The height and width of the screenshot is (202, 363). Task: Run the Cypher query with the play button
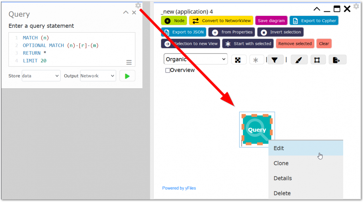click(127, 76)
